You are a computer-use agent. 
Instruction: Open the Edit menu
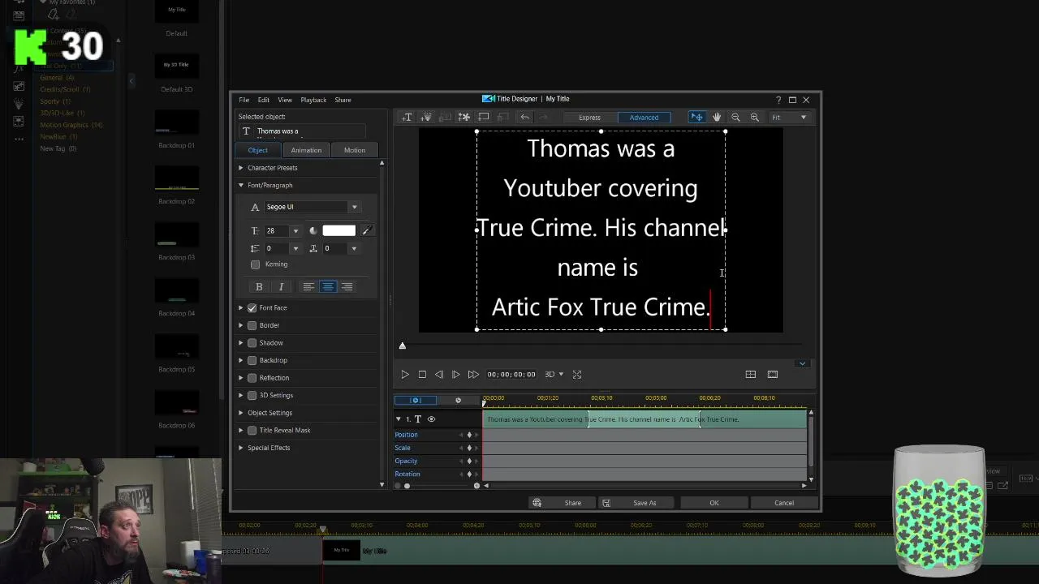click(264, 100)
